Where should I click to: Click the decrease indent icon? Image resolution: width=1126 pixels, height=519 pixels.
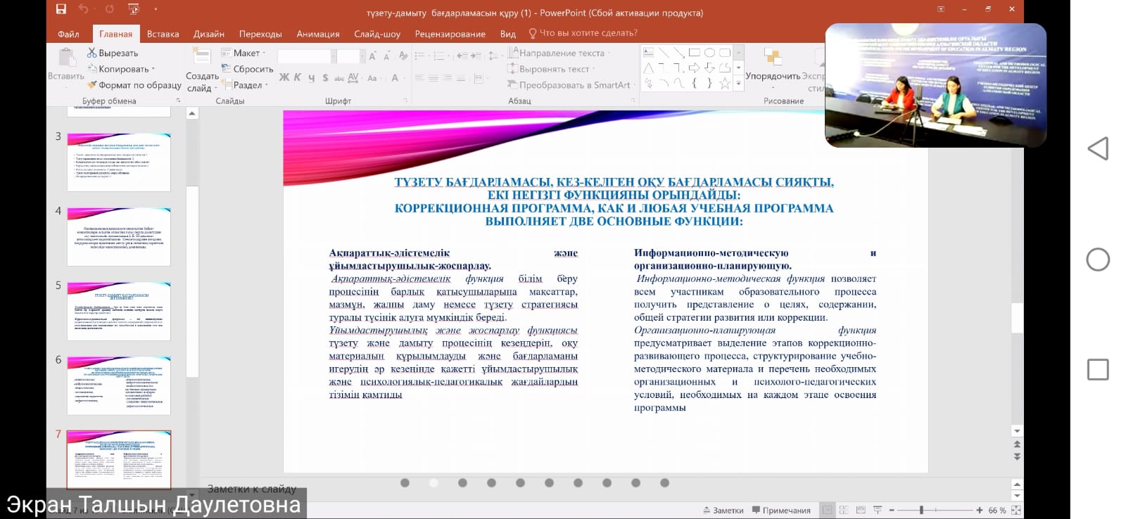tap(462, 56)
